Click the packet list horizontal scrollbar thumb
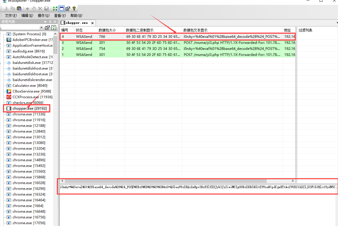338x226 pixels. [x=166, y=181]
